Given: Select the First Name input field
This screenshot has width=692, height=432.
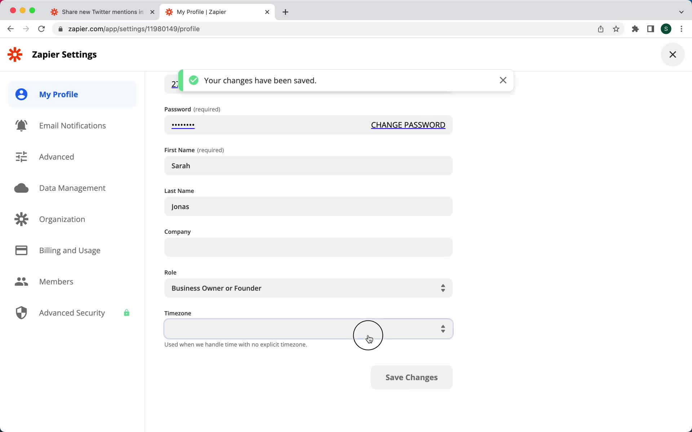Looking at the screenshot, I should pyautogui.click(x=308, y=166).
